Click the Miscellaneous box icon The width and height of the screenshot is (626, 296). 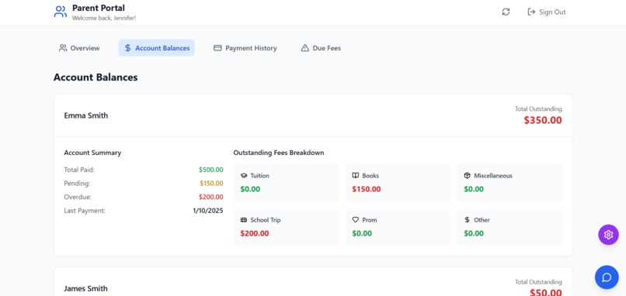point(467,176)
